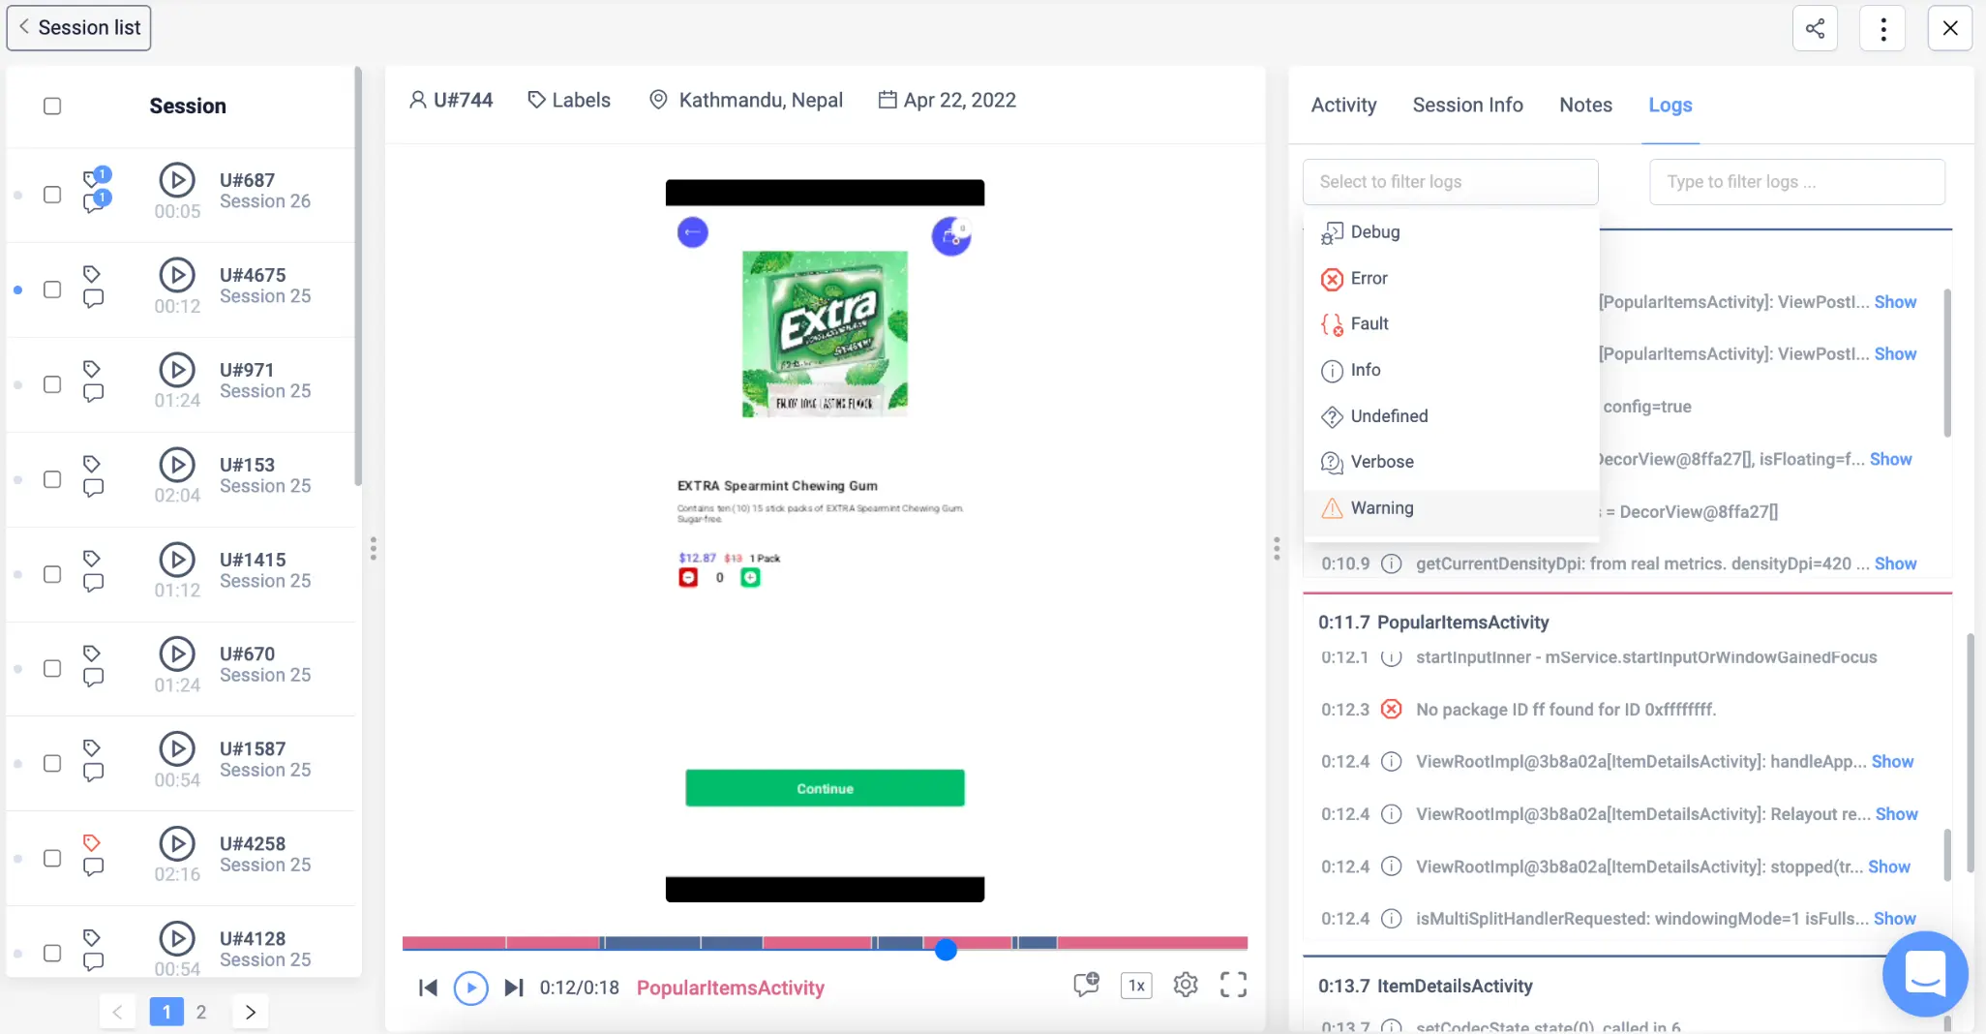Click the green Continue button in recording
The height and width of the screenshot is (1034, 1986).
[825, 788]
